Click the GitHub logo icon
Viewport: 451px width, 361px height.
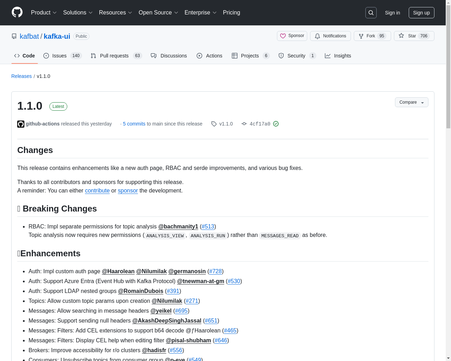pos(17,12)
